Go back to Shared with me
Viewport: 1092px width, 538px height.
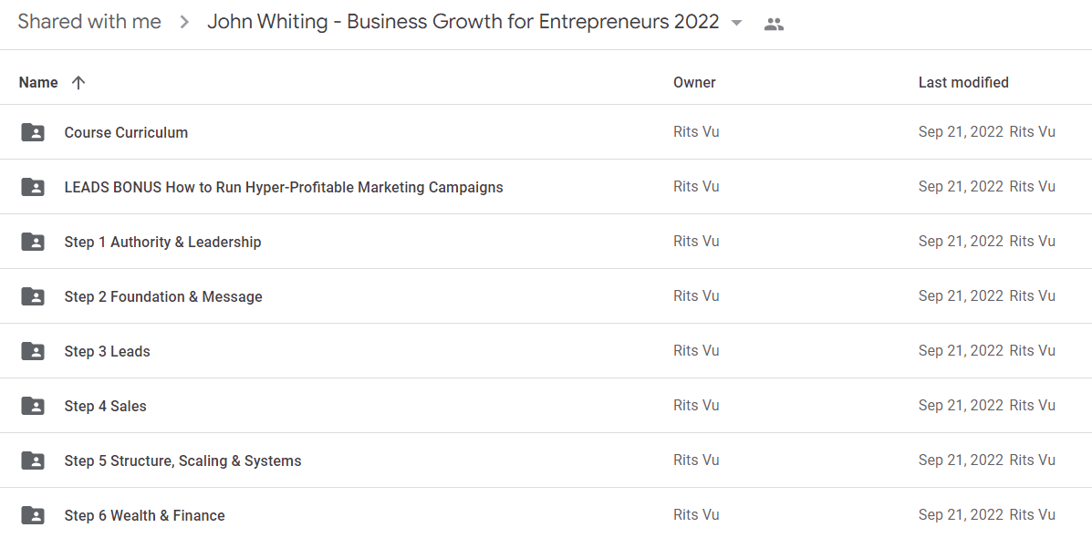point(89,22)
